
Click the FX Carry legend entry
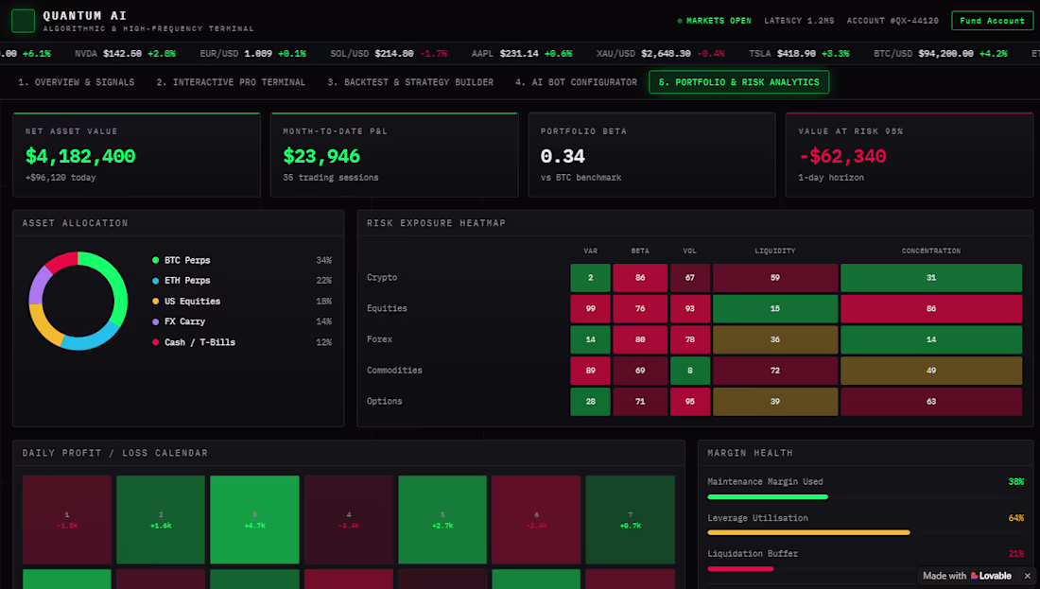pyautogui.click(x=242, y=321)
